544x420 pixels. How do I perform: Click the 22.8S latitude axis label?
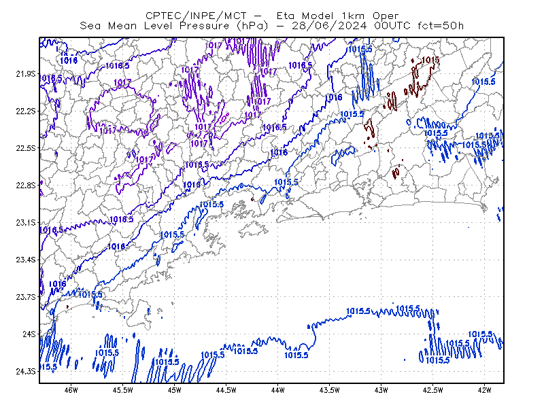pyautogui.click(x=26, y=186)
